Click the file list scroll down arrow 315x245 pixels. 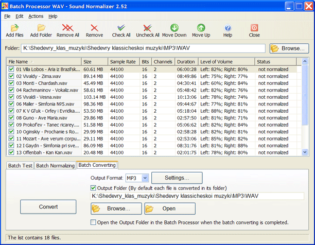pos(305,152)
